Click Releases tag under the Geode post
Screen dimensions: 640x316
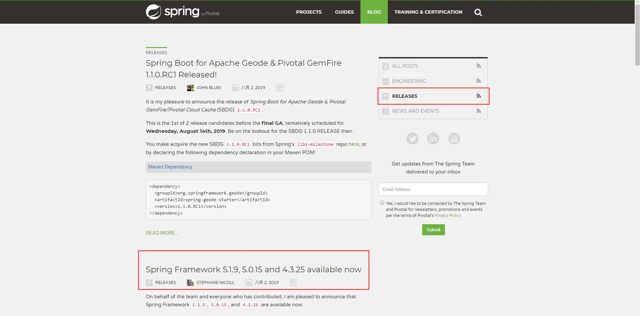(165, 88)
